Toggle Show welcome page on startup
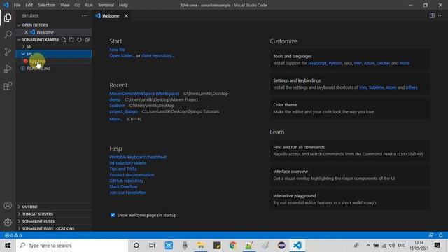The width and height of the screenshot is (448, 252). pyautogui.click(x=113, y=215)
